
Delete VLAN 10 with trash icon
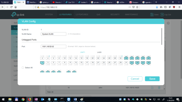click(x=159, y=88)
